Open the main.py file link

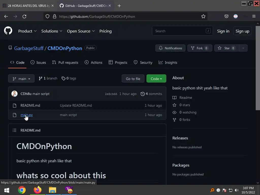pos(27,115)
